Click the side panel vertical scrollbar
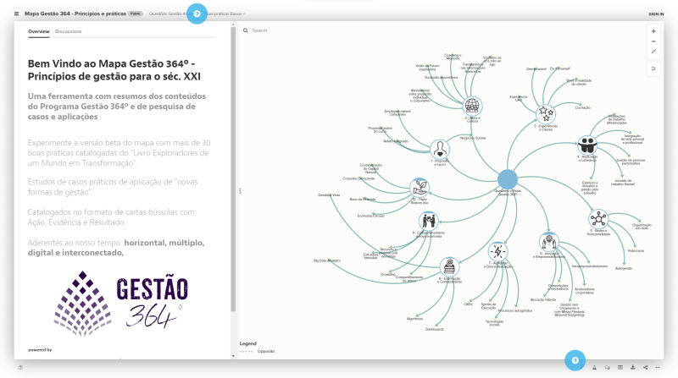This screenshot has height=378, width=678. coord(233,168)
